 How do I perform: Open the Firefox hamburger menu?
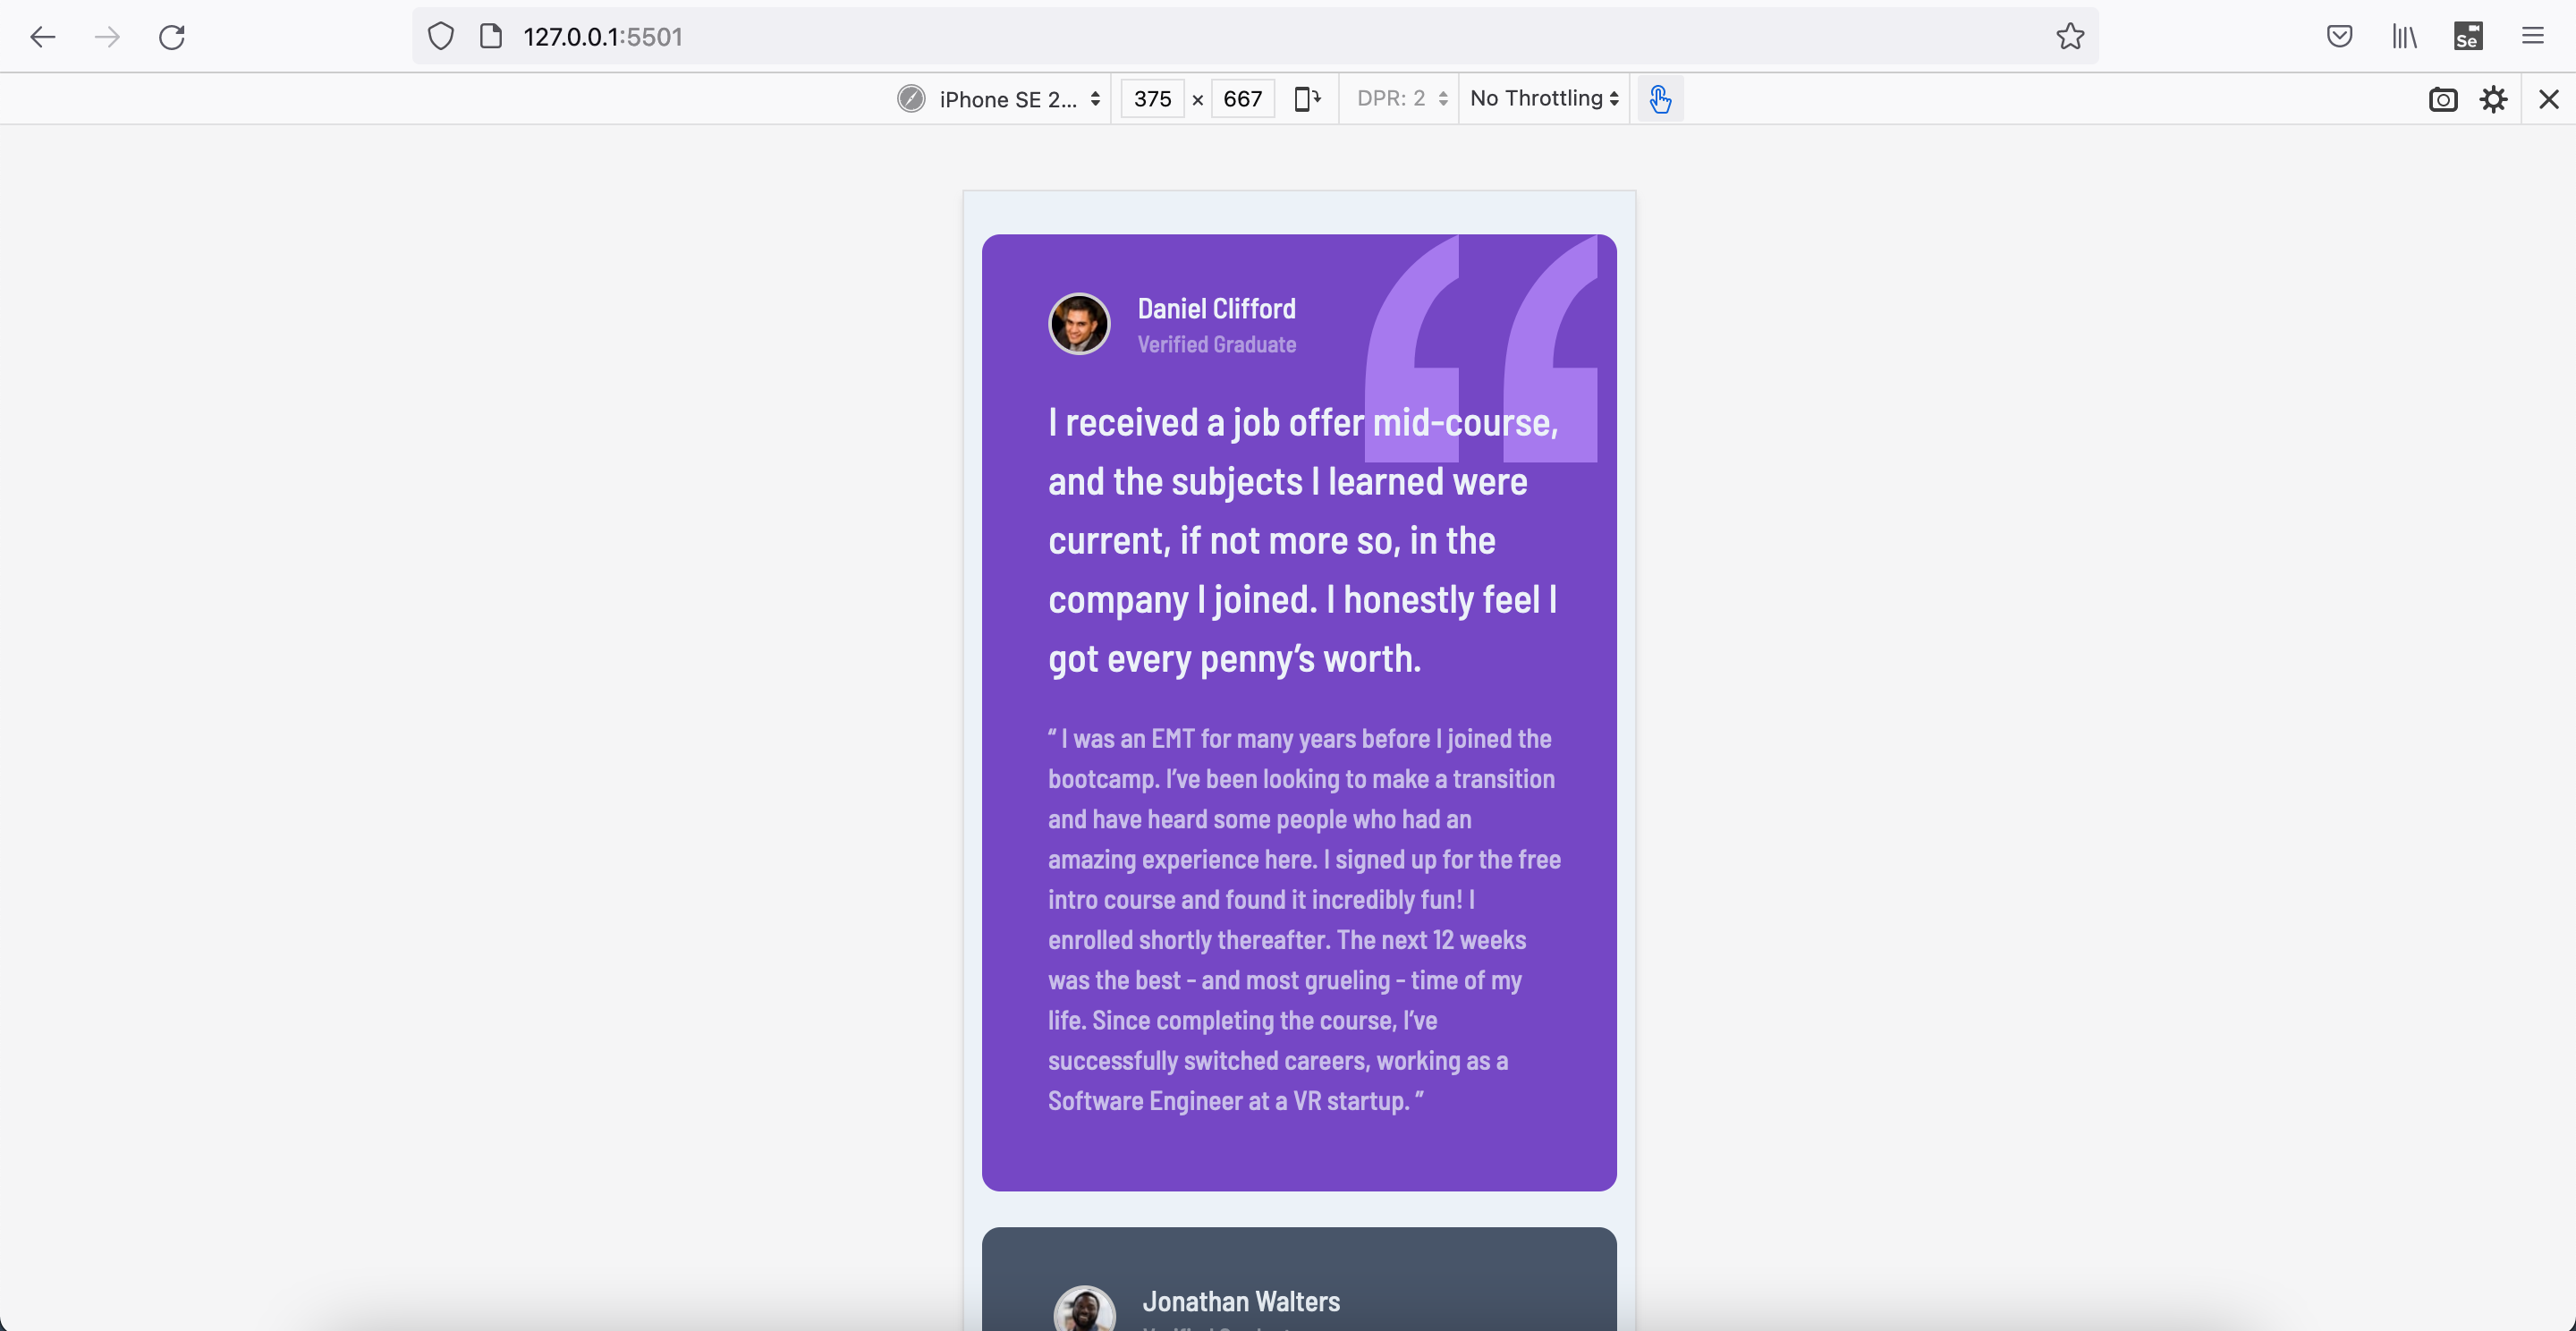pyautogui.click(x=2533, y=37)
